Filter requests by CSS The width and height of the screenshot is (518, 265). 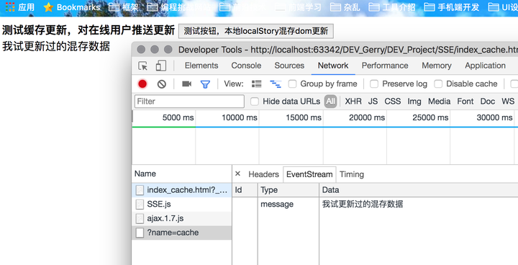tap(393, 102)
